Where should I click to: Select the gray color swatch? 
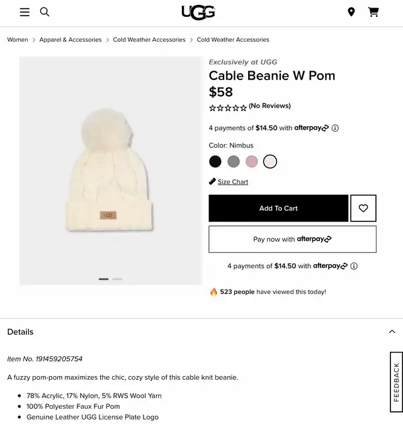point(234,161)
